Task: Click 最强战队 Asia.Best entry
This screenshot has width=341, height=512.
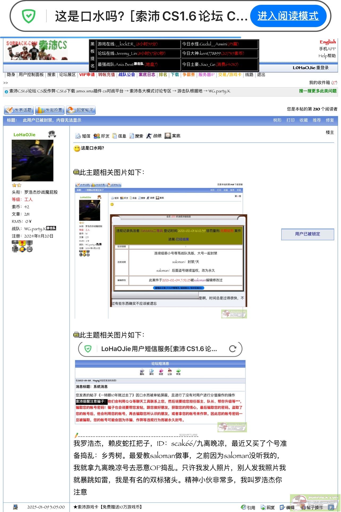Action: (x=139, y=64)
